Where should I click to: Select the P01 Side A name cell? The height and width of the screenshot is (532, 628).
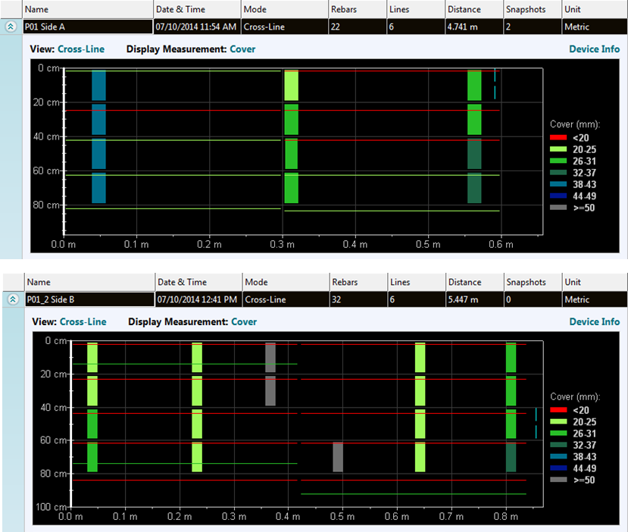coord(88,27)
